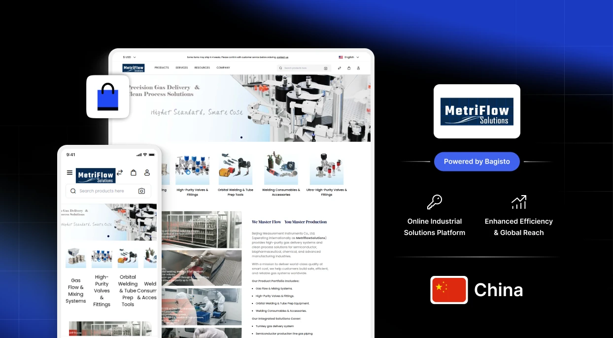The width and height of the screenshot is (613, 338).
Task: Click the Powered by Bagisto button
Action: coord(477,162)
